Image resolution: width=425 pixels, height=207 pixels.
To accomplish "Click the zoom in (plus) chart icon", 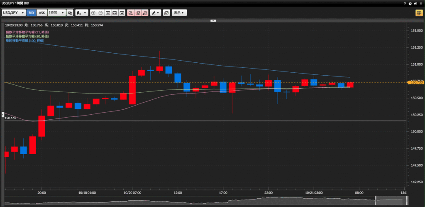I will (93, 13).
